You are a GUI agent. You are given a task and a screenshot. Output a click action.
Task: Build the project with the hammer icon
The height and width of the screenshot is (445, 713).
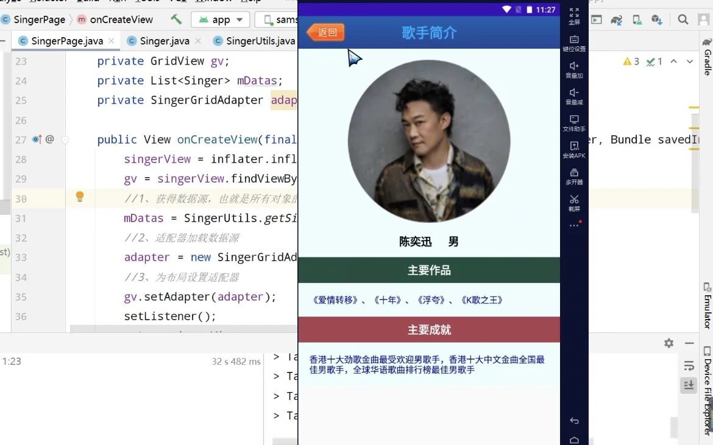pos(177,19)
